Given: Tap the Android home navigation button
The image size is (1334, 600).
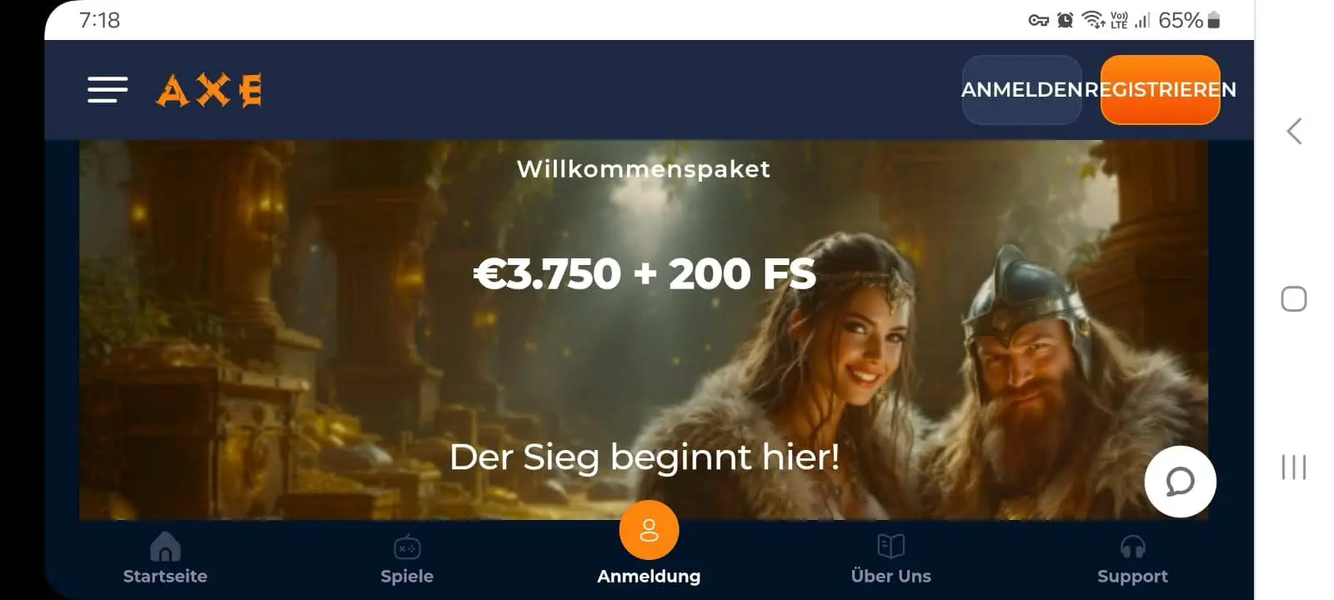Looking at the screenshot, I should [1294, 299].
